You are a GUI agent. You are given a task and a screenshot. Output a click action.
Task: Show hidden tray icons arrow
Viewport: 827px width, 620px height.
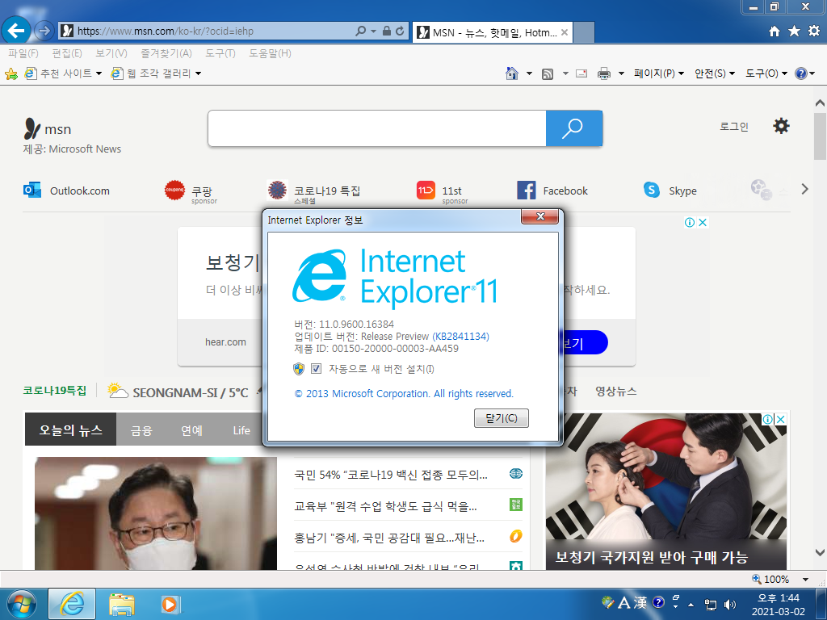[x=691, y=604]
